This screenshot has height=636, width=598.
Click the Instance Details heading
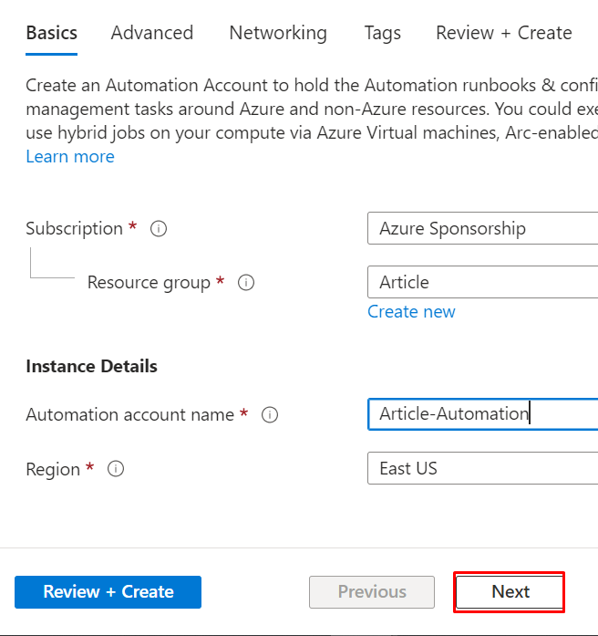(91, 367)
